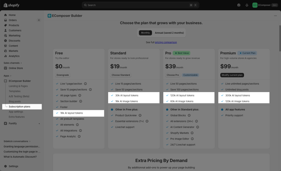Viewport: 281px width, 171px height.
Task: Switch billing to Monthly
Action: pyautogui.click(x=145, y=33)
